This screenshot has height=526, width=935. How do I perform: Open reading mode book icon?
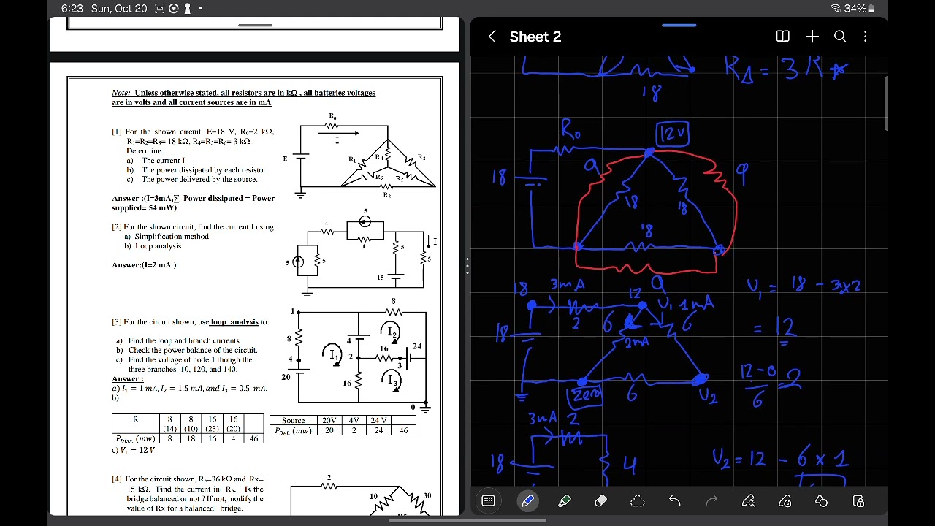(782, 37)
